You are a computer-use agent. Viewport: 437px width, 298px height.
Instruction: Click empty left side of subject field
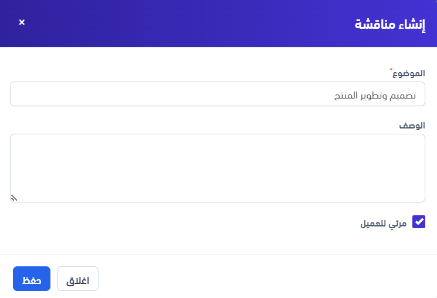[x=88, y=94]
